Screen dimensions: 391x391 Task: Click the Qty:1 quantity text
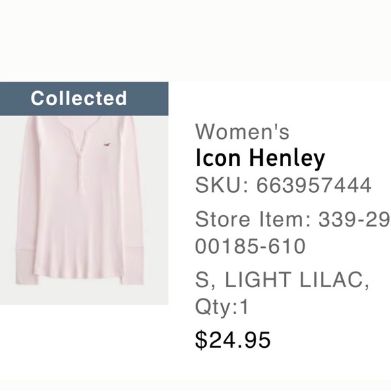coord(222,307)
